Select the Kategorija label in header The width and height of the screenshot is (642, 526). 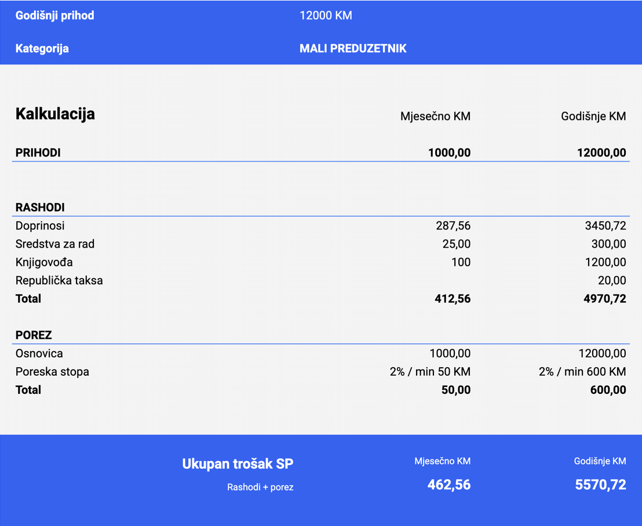pyautogui.click(x=42, y=49)
